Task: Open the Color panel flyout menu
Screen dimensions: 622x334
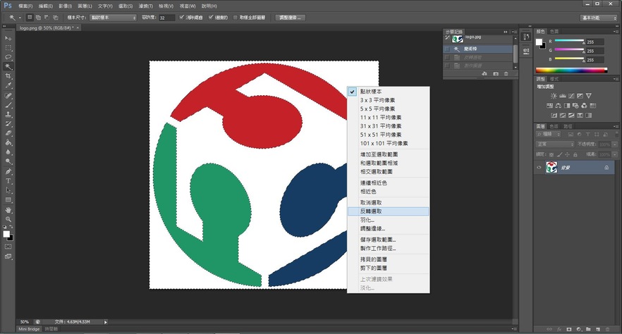Action: [x=615, y=31]
